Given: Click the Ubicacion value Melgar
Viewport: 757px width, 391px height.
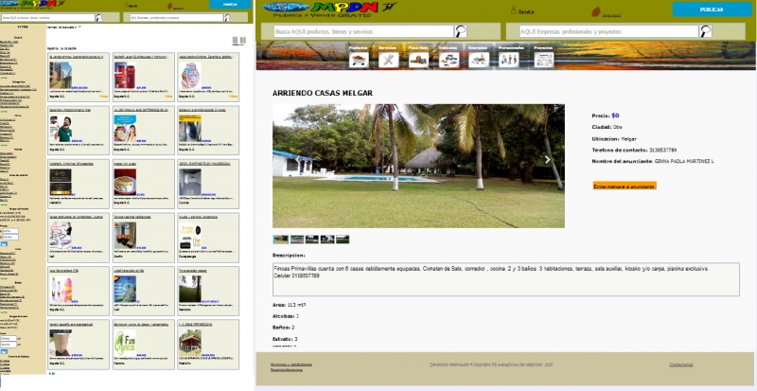Looking at the screenshot, I should (628, 139).
